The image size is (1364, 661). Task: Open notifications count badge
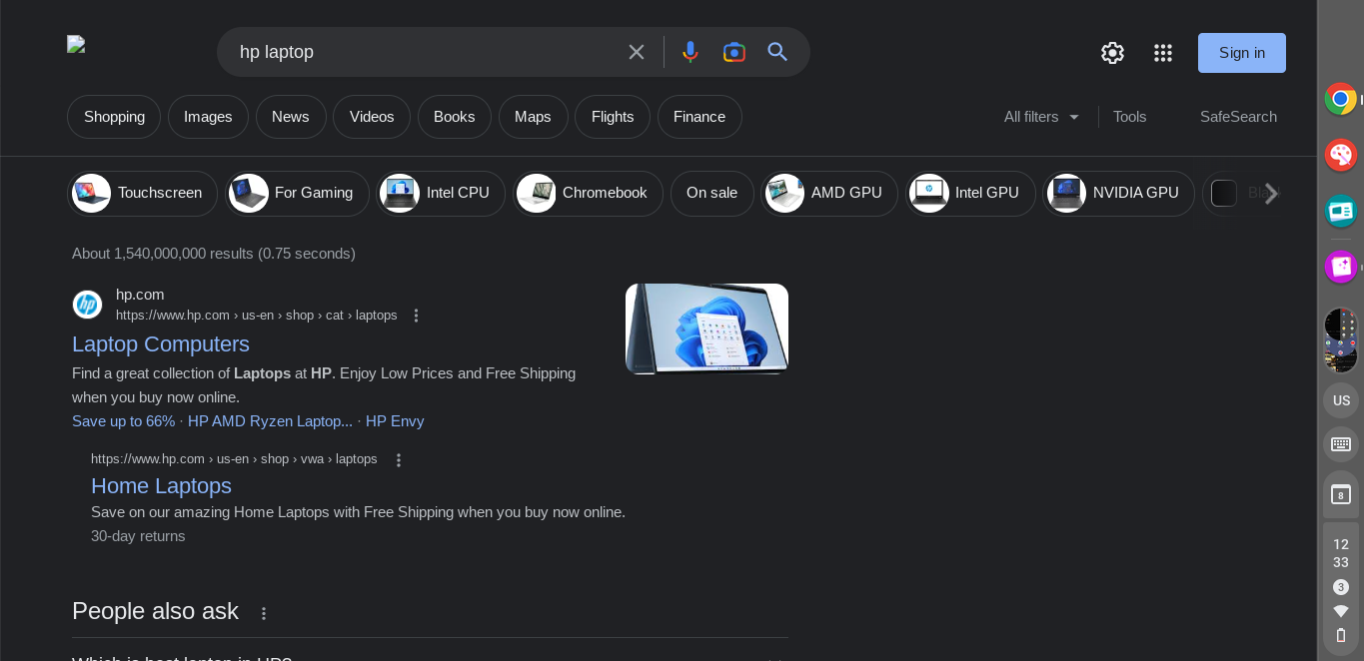[1341, 587]
